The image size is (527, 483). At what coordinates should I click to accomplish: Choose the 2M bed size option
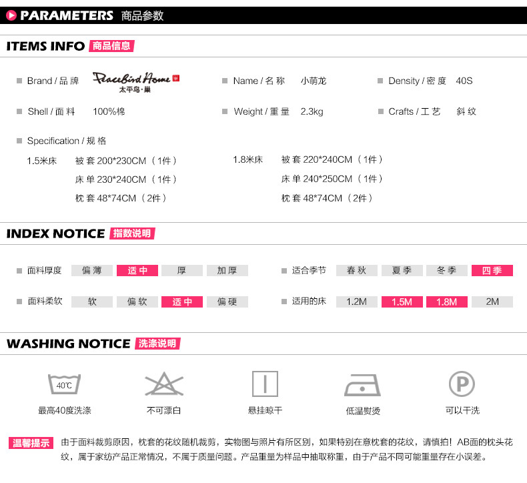tap(492, 302)
